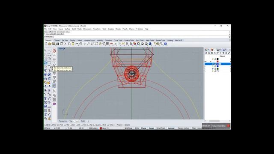Toggle Gumball in status bar
The image size is (274, 154).
pos(171,128)
